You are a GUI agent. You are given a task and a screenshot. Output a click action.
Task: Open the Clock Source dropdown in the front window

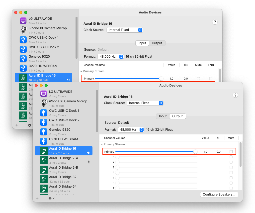[x=145, y=103]
